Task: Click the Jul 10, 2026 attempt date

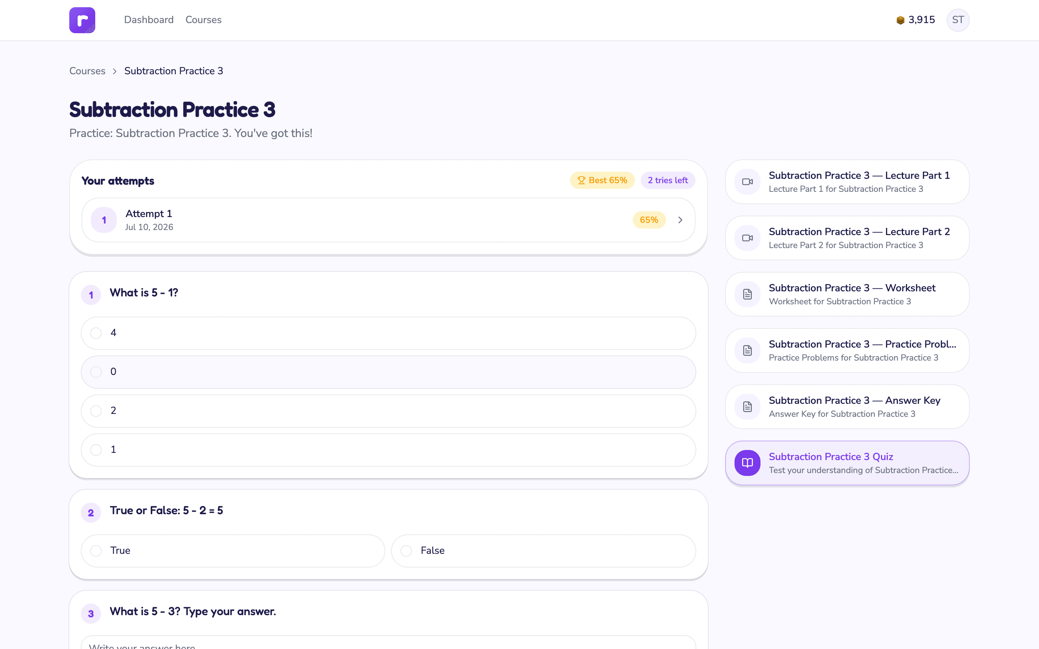Action: [x=149, y=227]
